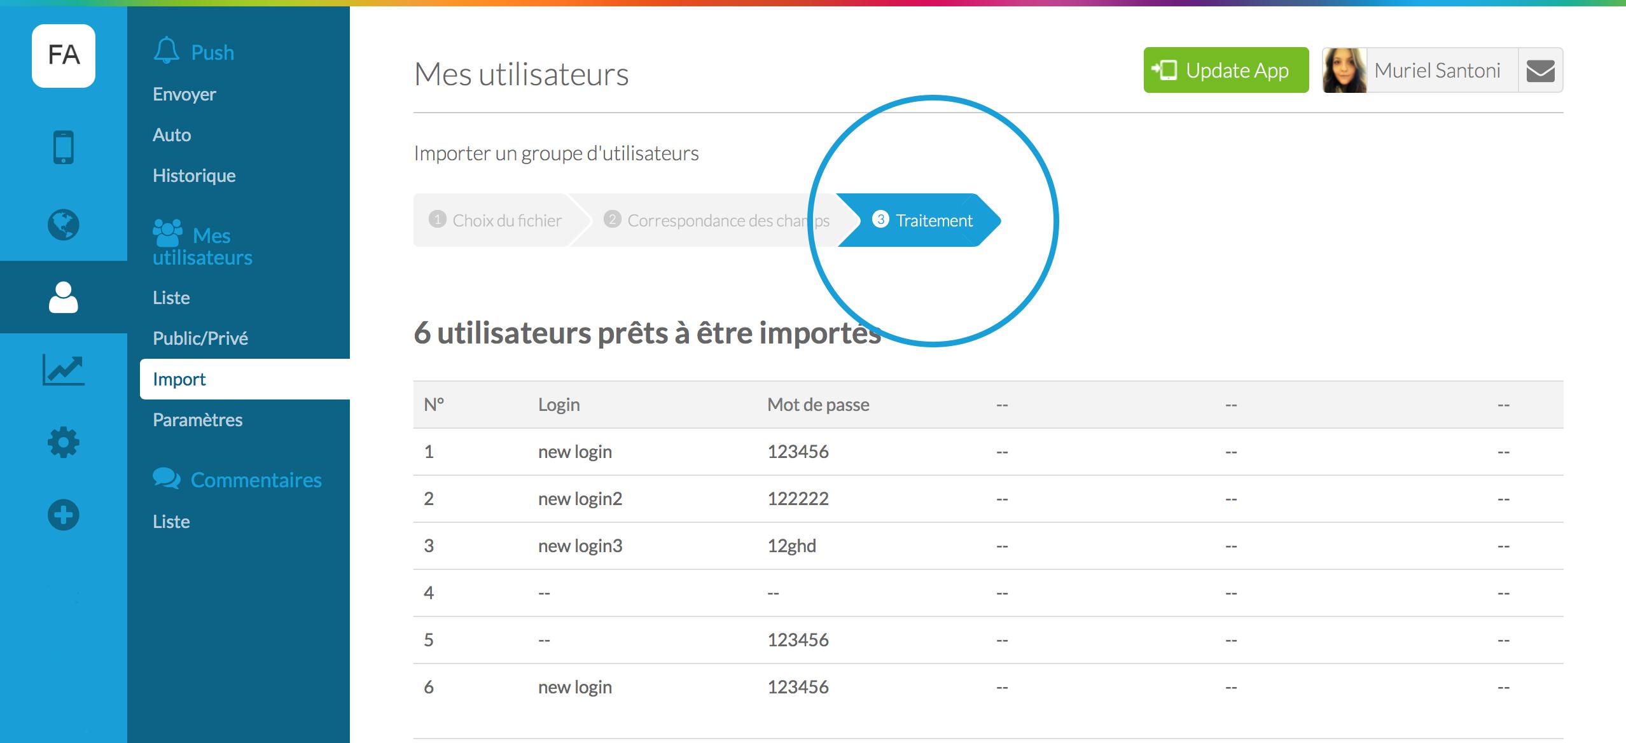Click Muriel Santoni's profile picture
The image size is (1626, 743).
tap(1344, 71)
